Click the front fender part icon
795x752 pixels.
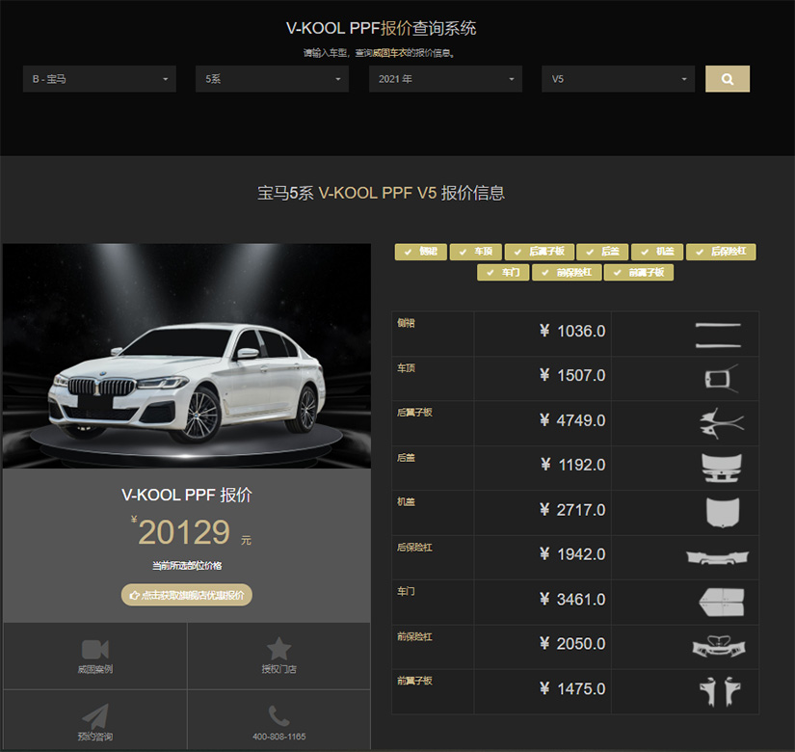720,691
